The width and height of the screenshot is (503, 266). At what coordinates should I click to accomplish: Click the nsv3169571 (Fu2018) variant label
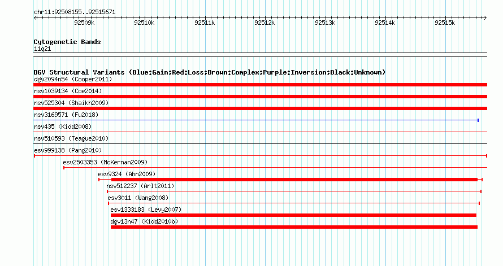[66, 115]
